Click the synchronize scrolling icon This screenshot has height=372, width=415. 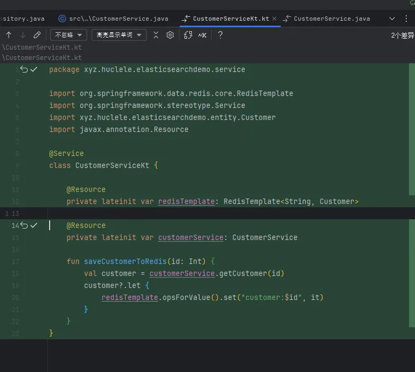[x=188, y=35]
